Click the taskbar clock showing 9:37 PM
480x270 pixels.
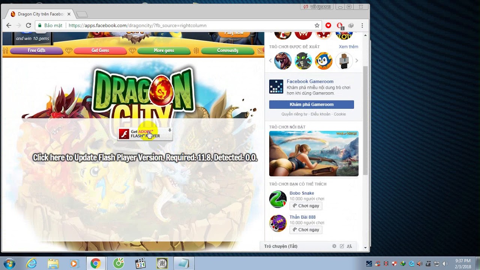pos(463,264)
